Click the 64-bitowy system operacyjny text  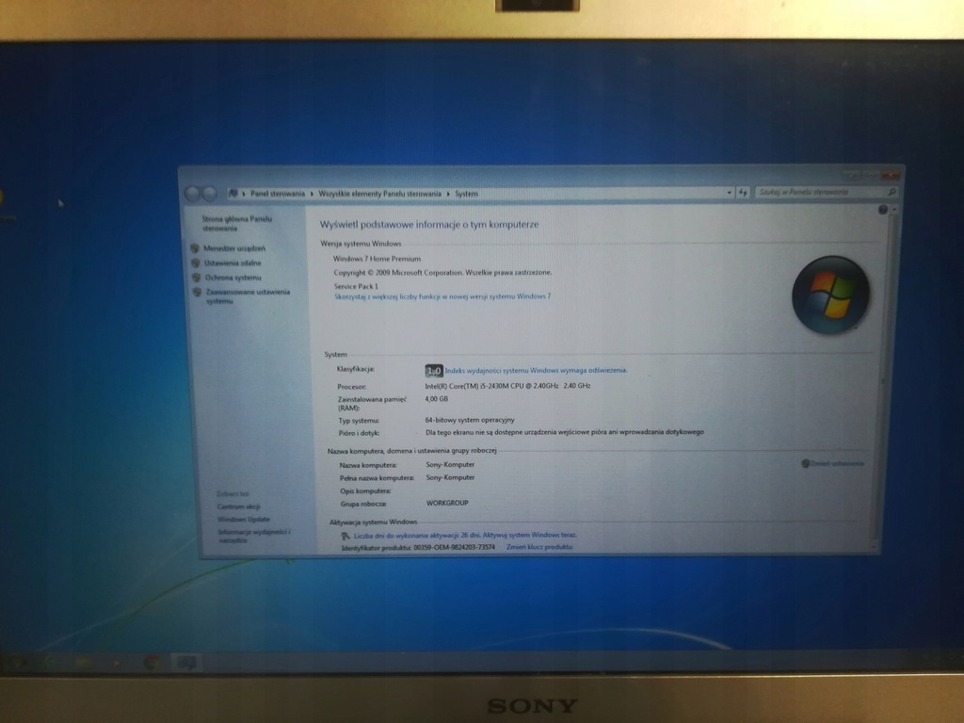(x=470, y=420)
